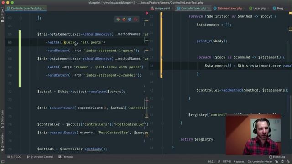Close the StatementLexer.php tab
292x164 pixels.
245,8
